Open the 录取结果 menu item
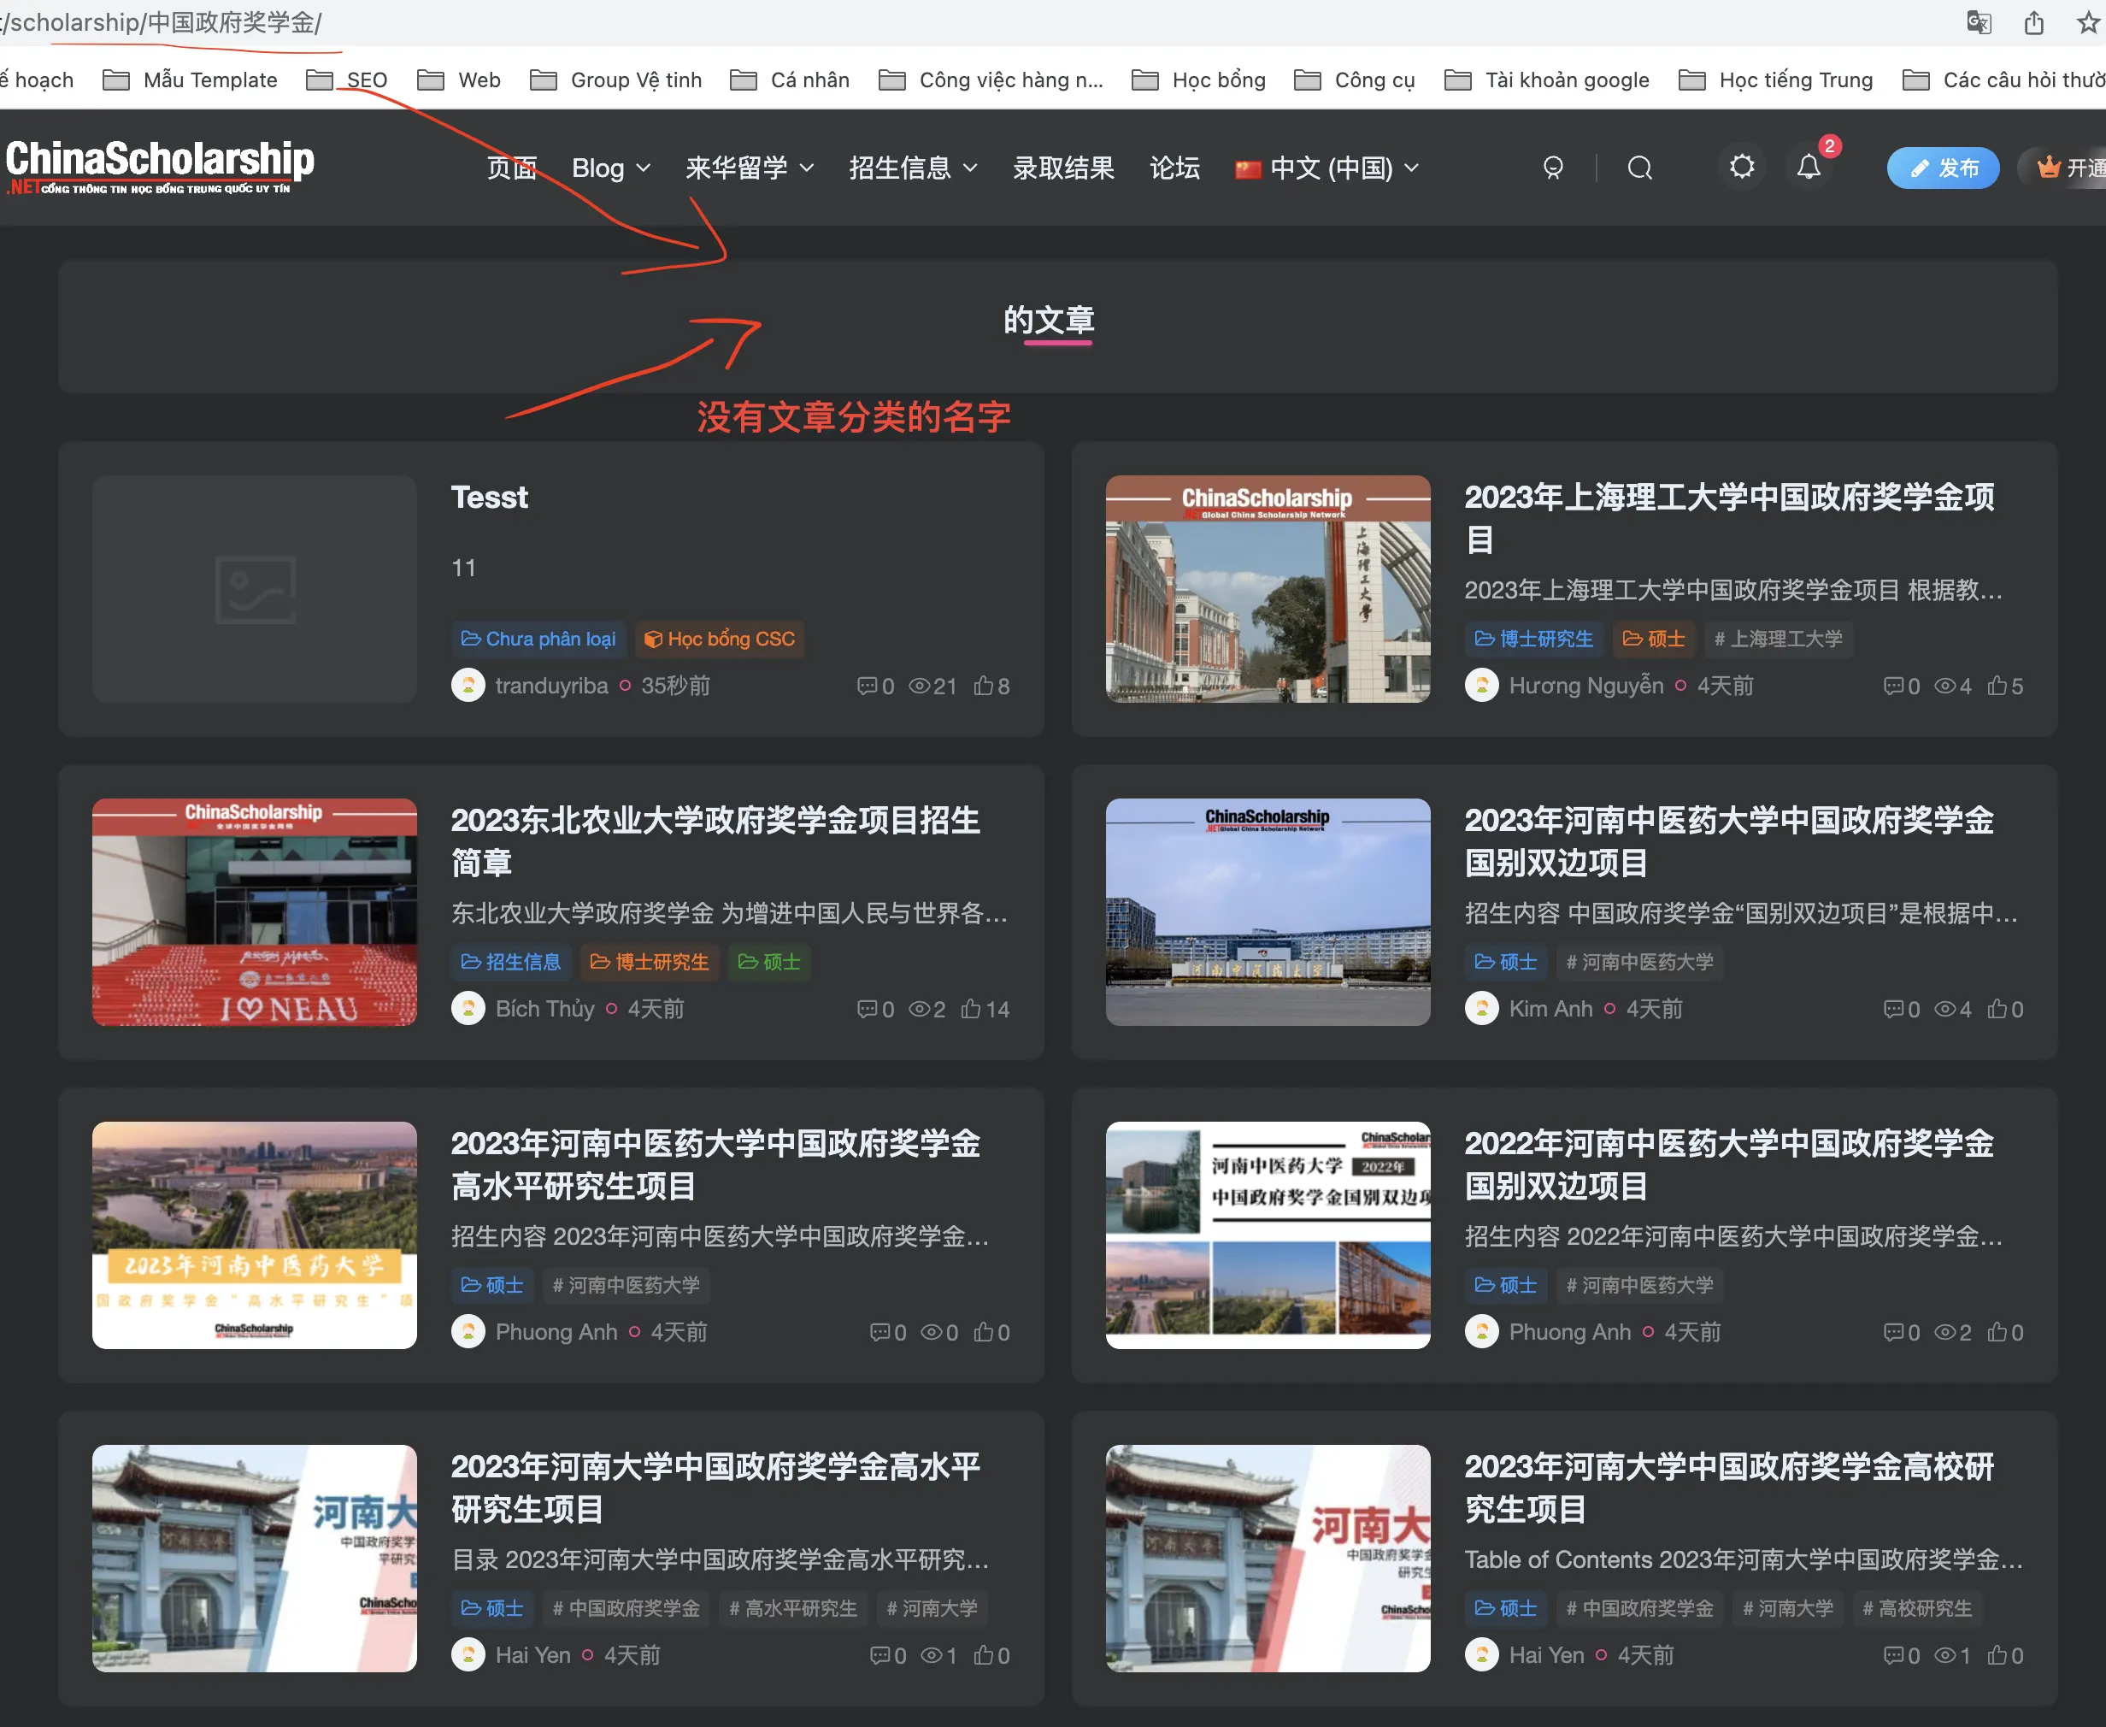Screen dimensions: 2106x1727 [x=1063, y=168]
